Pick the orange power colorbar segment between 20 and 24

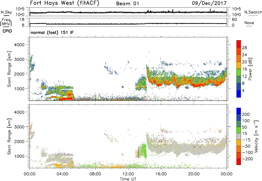click(x=239, y=58)
